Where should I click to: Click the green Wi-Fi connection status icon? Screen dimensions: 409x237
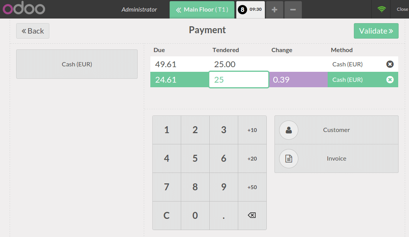coord(382,9)
